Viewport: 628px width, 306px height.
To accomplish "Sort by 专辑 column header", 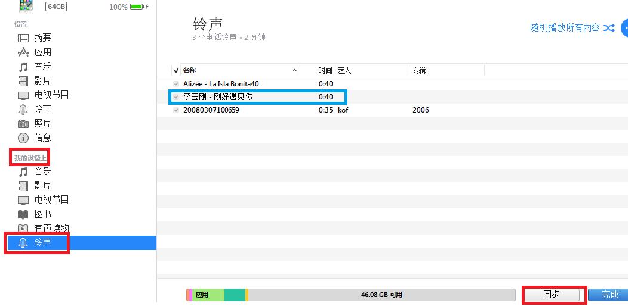I will coord(419,71).
